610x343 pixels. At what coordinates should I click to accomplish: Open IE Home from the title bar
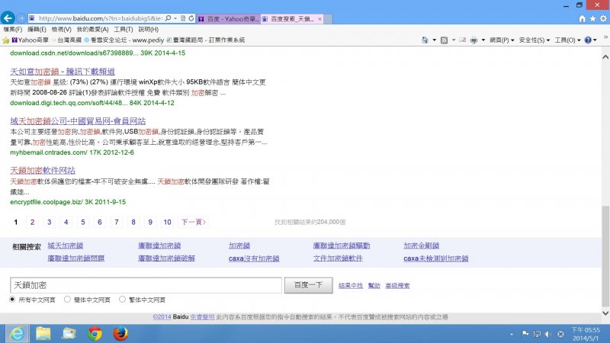coord(582,18)
